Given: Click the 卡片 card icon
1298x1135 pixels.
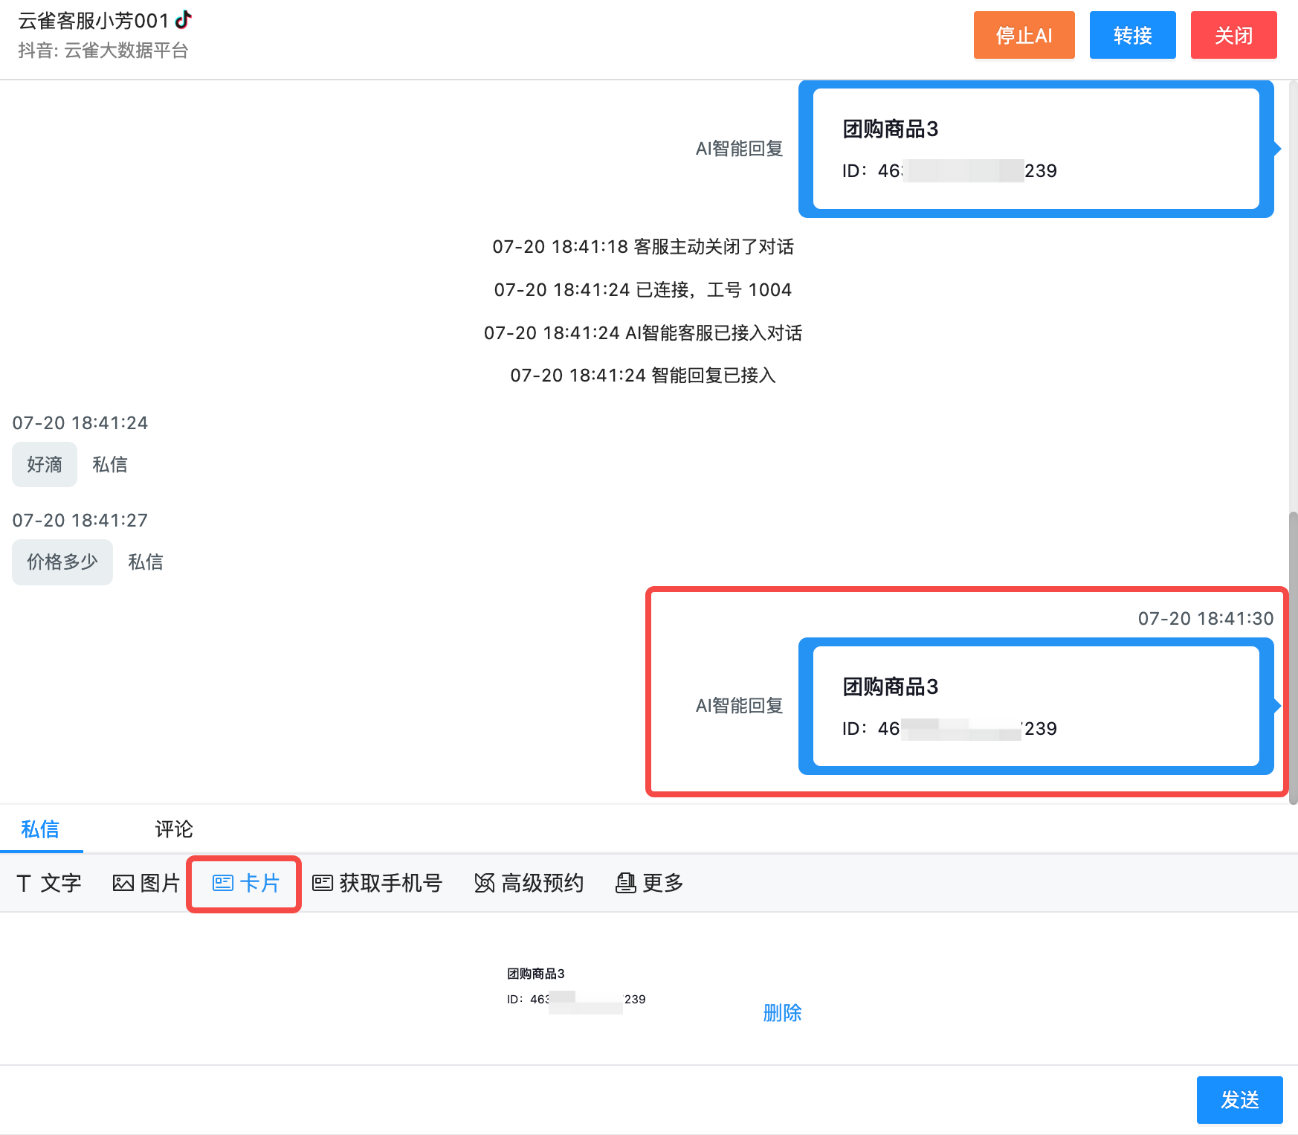Looking at the screenshot, I should pyautogui.click(x=223, y=883).
